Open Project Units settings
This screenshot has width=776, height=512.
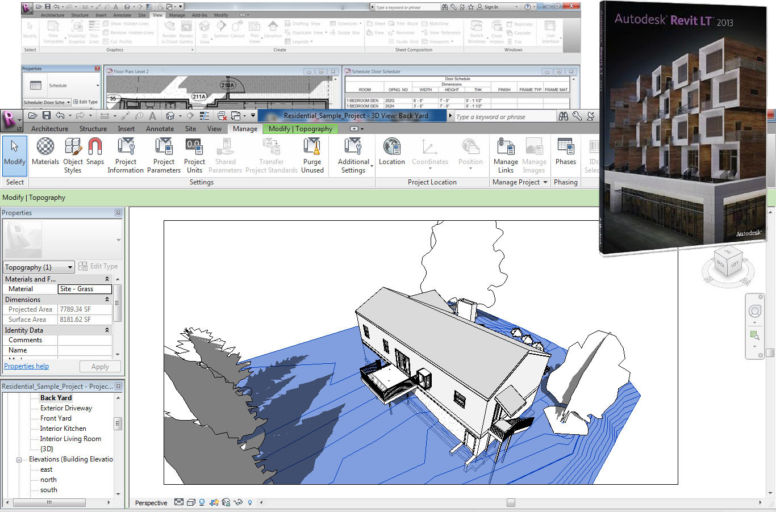pyautogui.click(x=194, y=156)
